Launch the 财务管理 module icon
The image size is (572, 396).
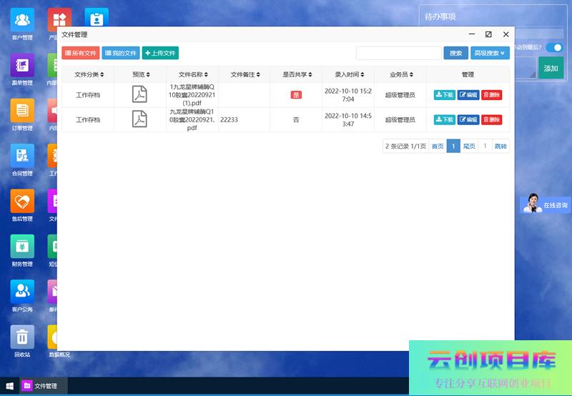pyautogui.click(x=22, y=247)
